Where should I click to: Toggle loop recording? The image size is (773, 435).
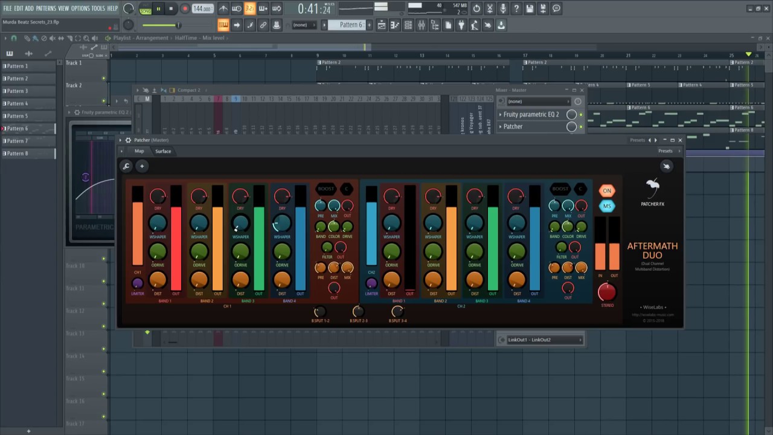tap(277, 8)
